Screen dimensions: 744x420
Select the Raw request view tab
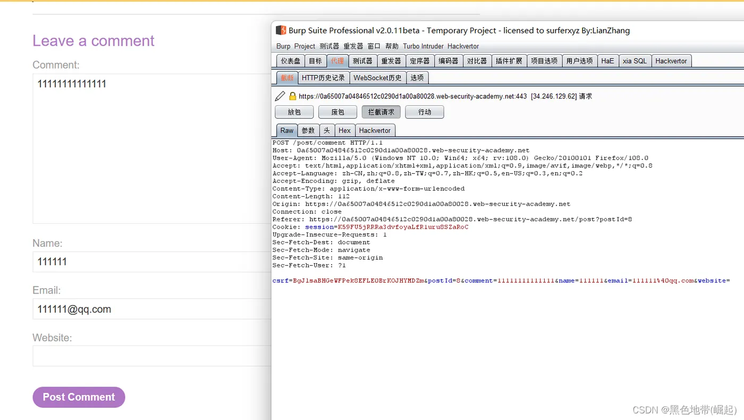[287, 130]
